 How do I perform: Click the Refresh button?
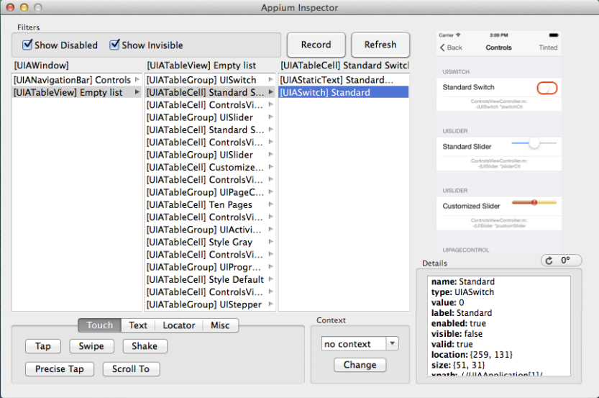click(380, 45)
